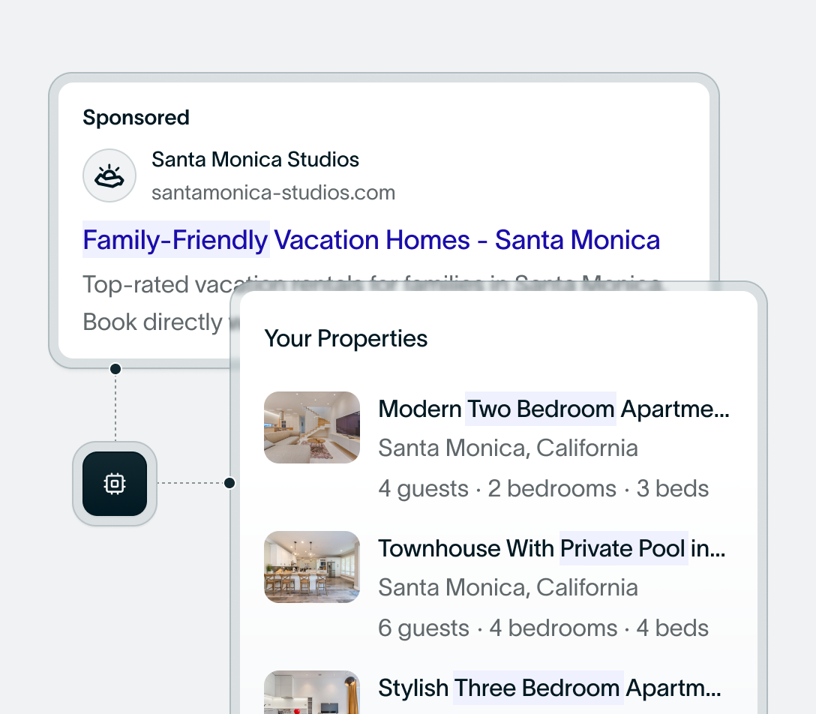Click the highlighted Family-Friendly keyword text
The height and width of the screenshot is (714, 816).
click(x=175, y=239)
